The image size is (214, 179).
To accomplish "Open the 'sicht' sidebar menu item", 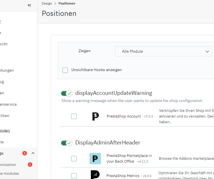I will (x=4, y=44).
